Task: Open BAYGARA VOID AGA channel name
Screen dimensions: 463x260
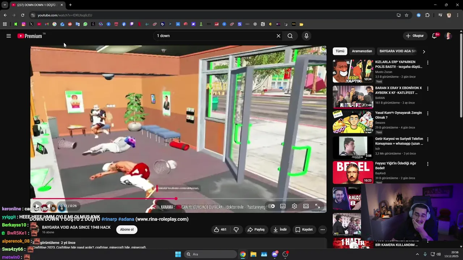Action: pyautogui.click(x=76, y=227)
